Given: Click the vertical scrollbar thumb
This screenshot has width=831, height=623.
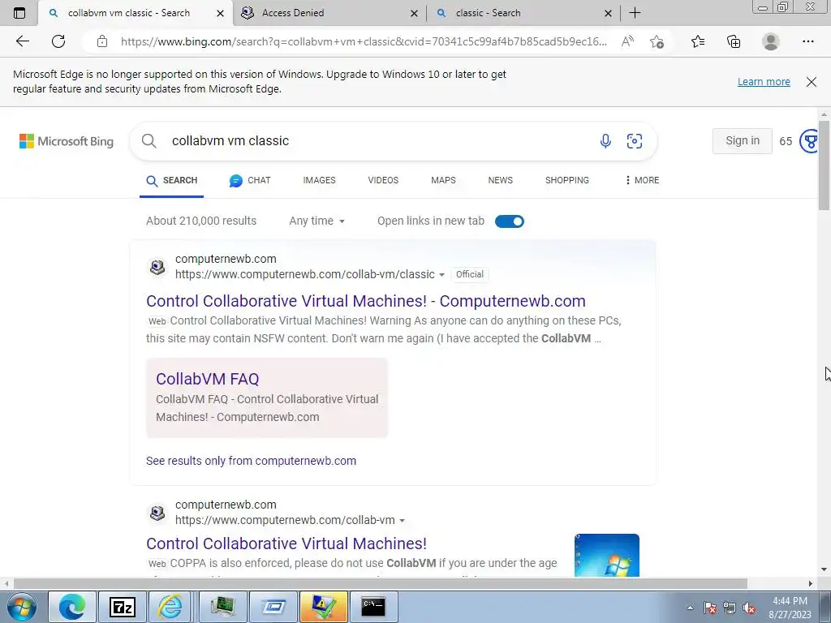Looking at the screenshot, I should pos(824,165).
